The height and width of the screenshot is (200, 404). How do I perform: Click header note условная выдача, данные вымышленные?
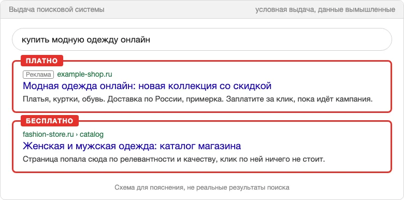click(x=325, y=10)
